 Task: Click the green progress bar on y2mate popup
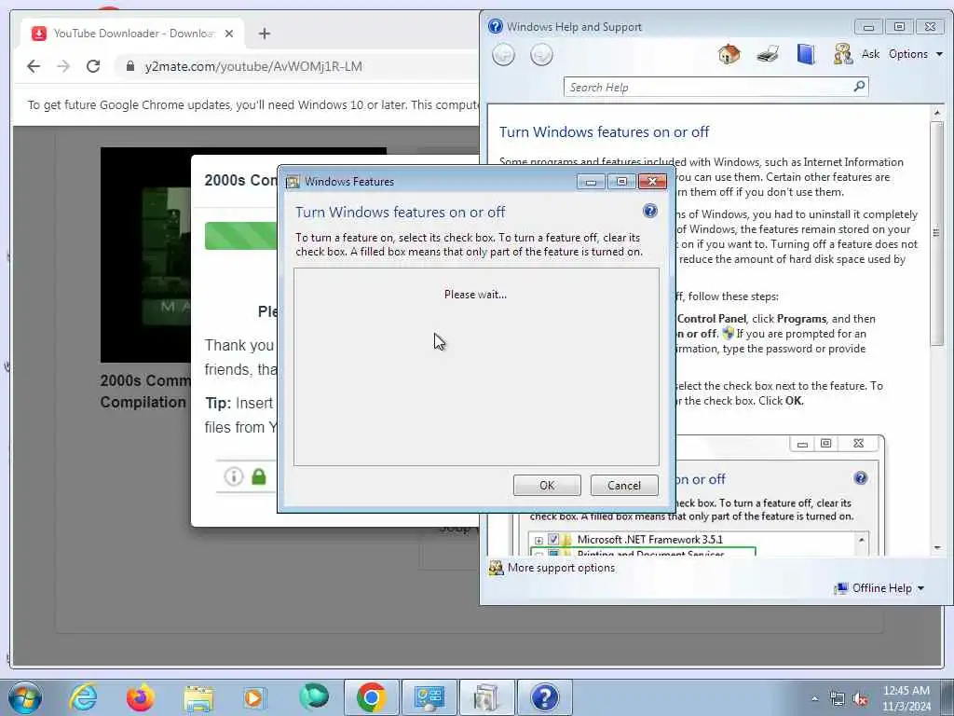pyautogui.click(x=240, y=236)
